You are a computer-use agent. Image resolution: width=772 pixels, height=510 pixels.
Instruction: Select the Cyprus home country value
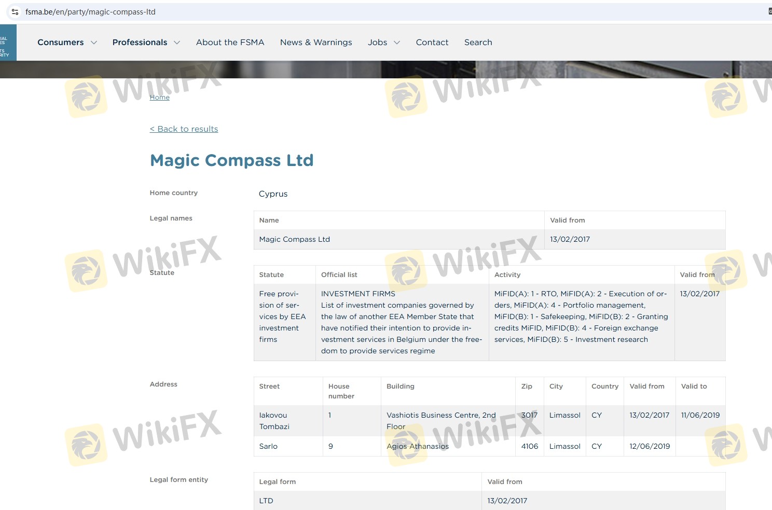(x=273, y=194)
